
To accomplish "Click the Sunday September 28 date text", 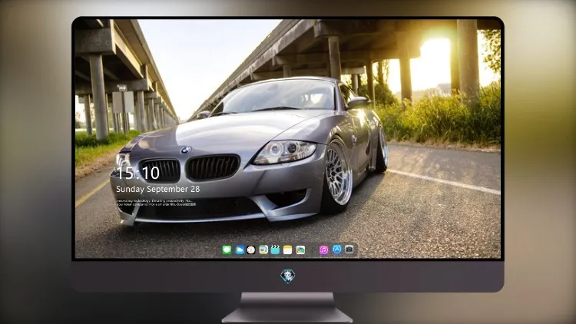I will (x=158, y=189).
